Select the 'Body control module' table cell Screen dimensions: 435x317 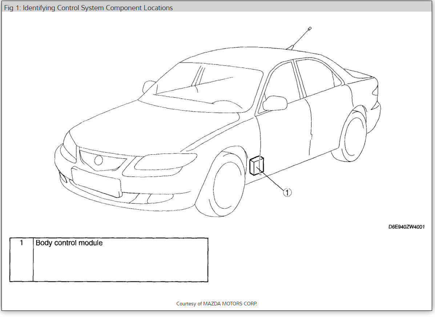[120, 260]
